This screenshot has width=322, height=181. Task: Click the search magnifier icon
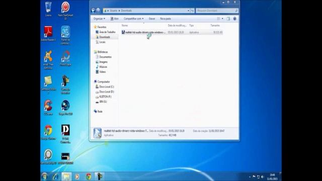[236, 11]
